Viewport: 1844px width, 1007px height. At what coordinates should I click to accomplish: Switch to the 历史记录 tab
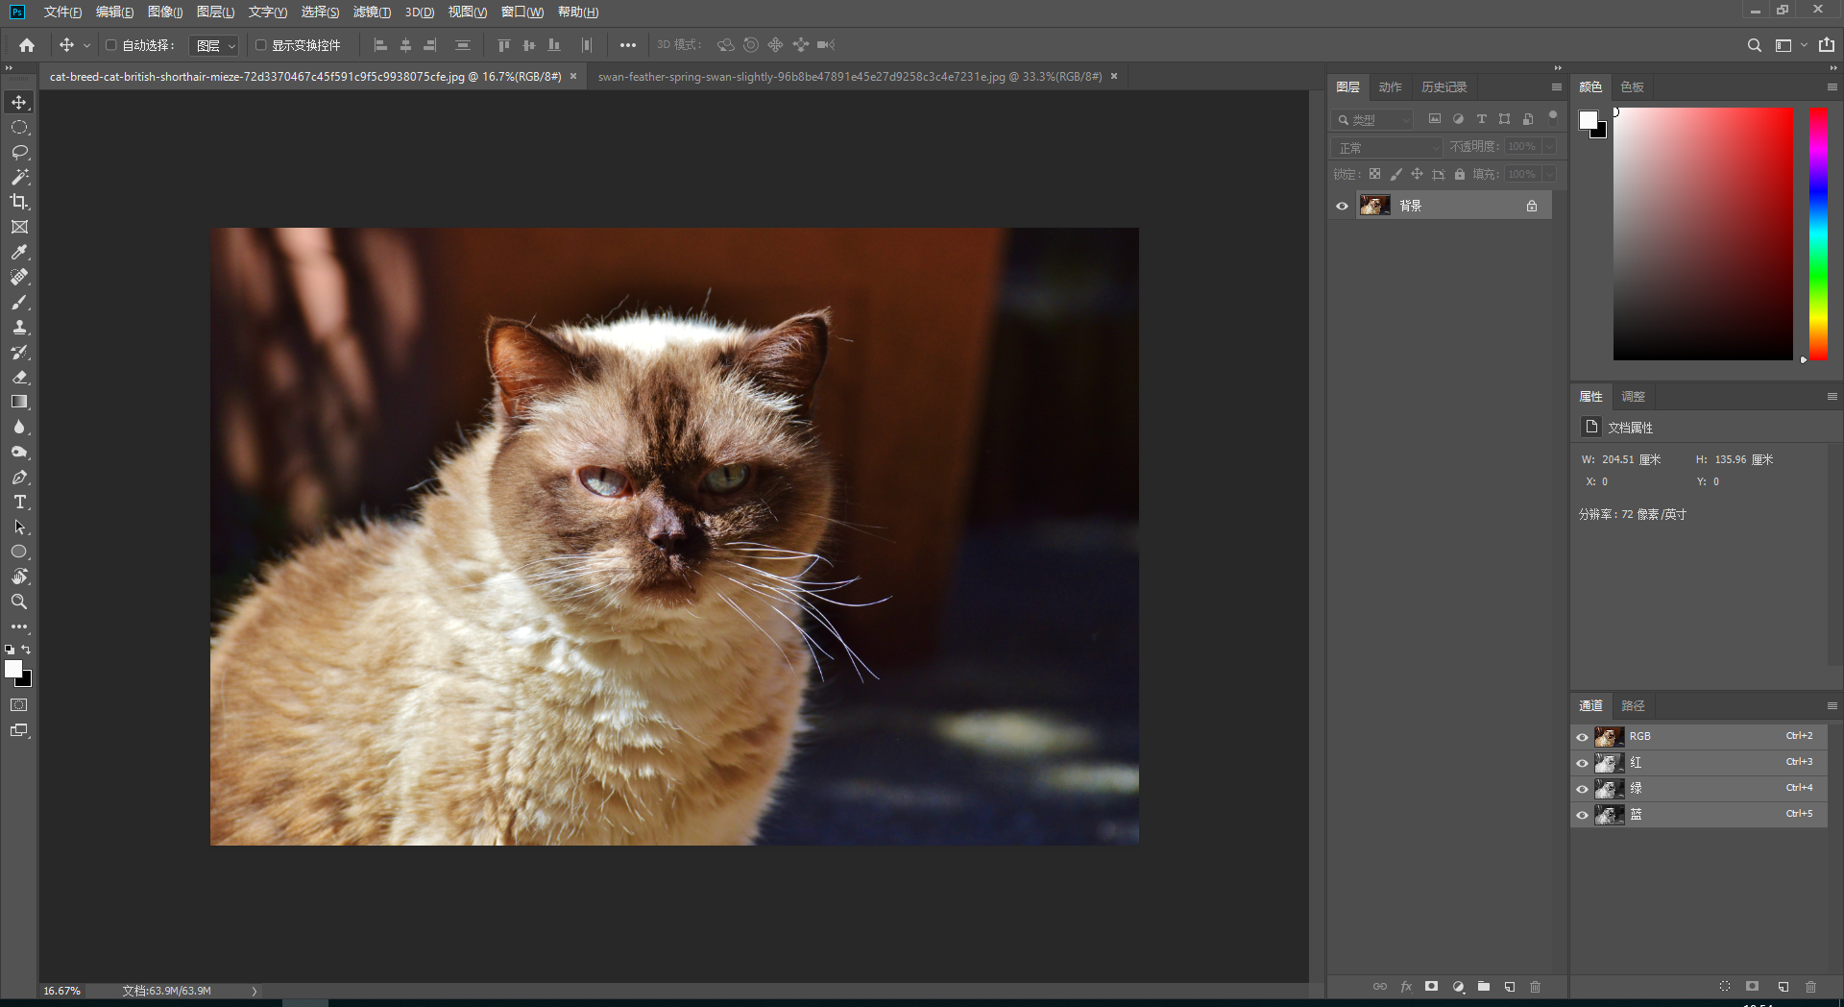[1444, 87]
